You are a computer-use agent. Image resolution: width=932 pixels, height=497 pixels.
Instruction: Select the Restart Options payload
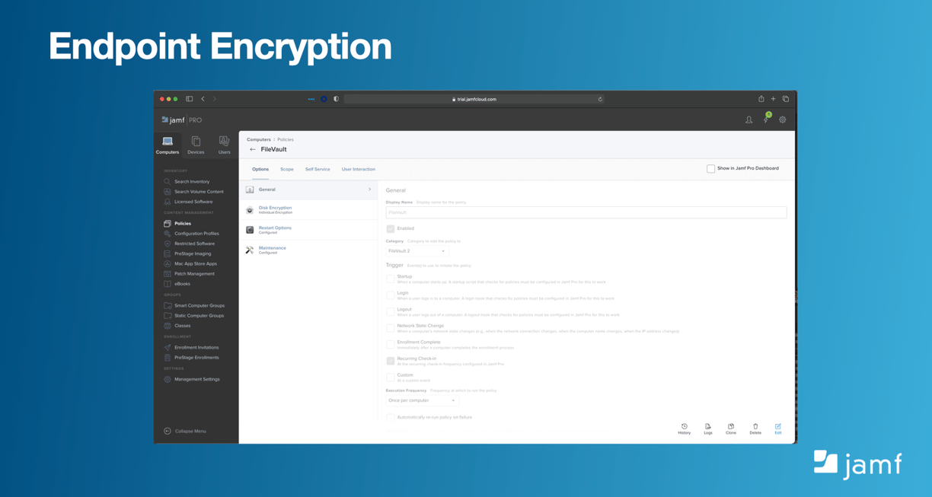(308, 230)
